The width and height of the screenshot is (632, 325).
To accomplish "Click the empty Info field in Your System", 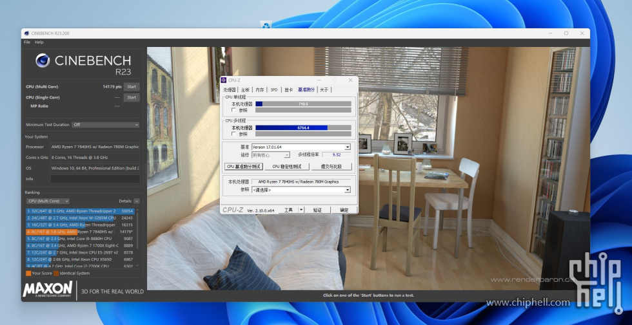I will click(95, 179).
